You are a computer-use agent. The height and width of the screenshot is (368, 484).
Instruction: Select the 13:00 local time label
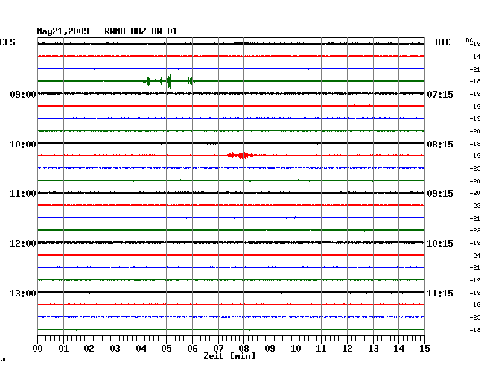[23, 293]
